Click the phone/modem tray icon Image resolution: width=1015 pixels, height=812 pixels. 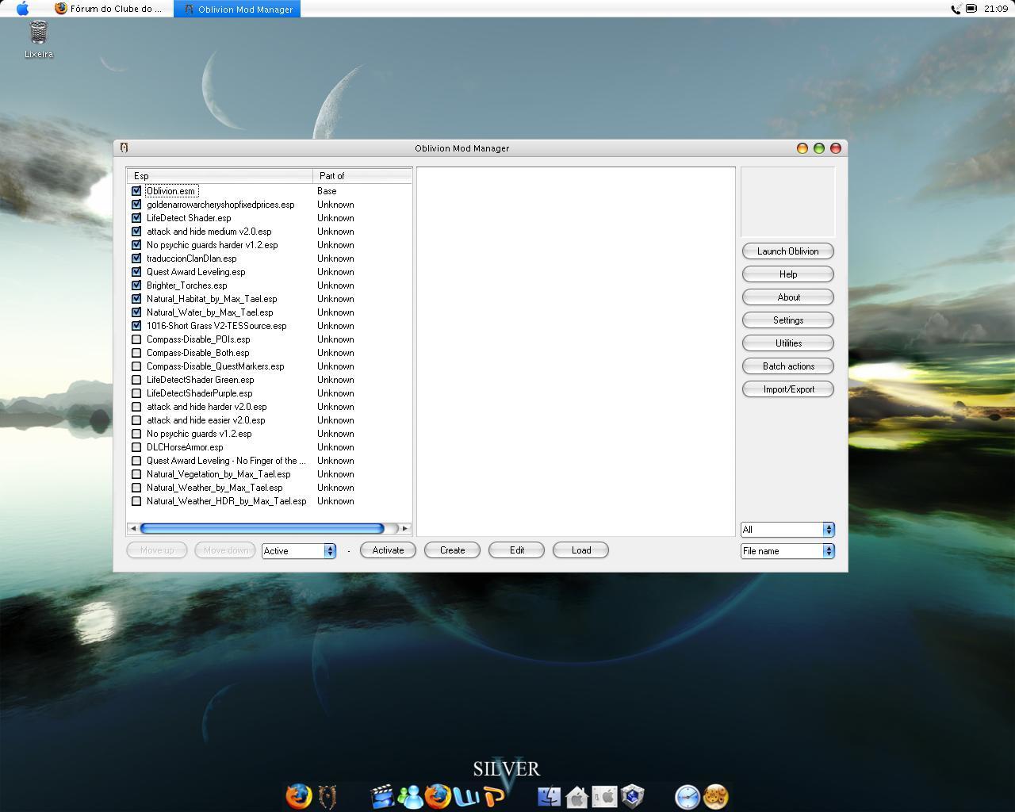pos(956,9)
